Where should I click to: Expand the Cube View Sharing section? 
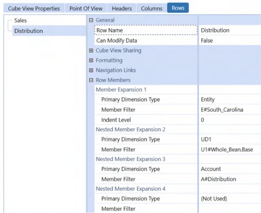[91, 51]
